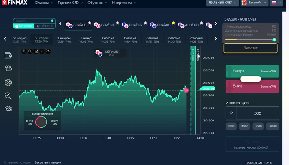The width and height of the screenshot is (289, 165).
Task: Add +2000 to investment
Action: click(x=272, y=126)
